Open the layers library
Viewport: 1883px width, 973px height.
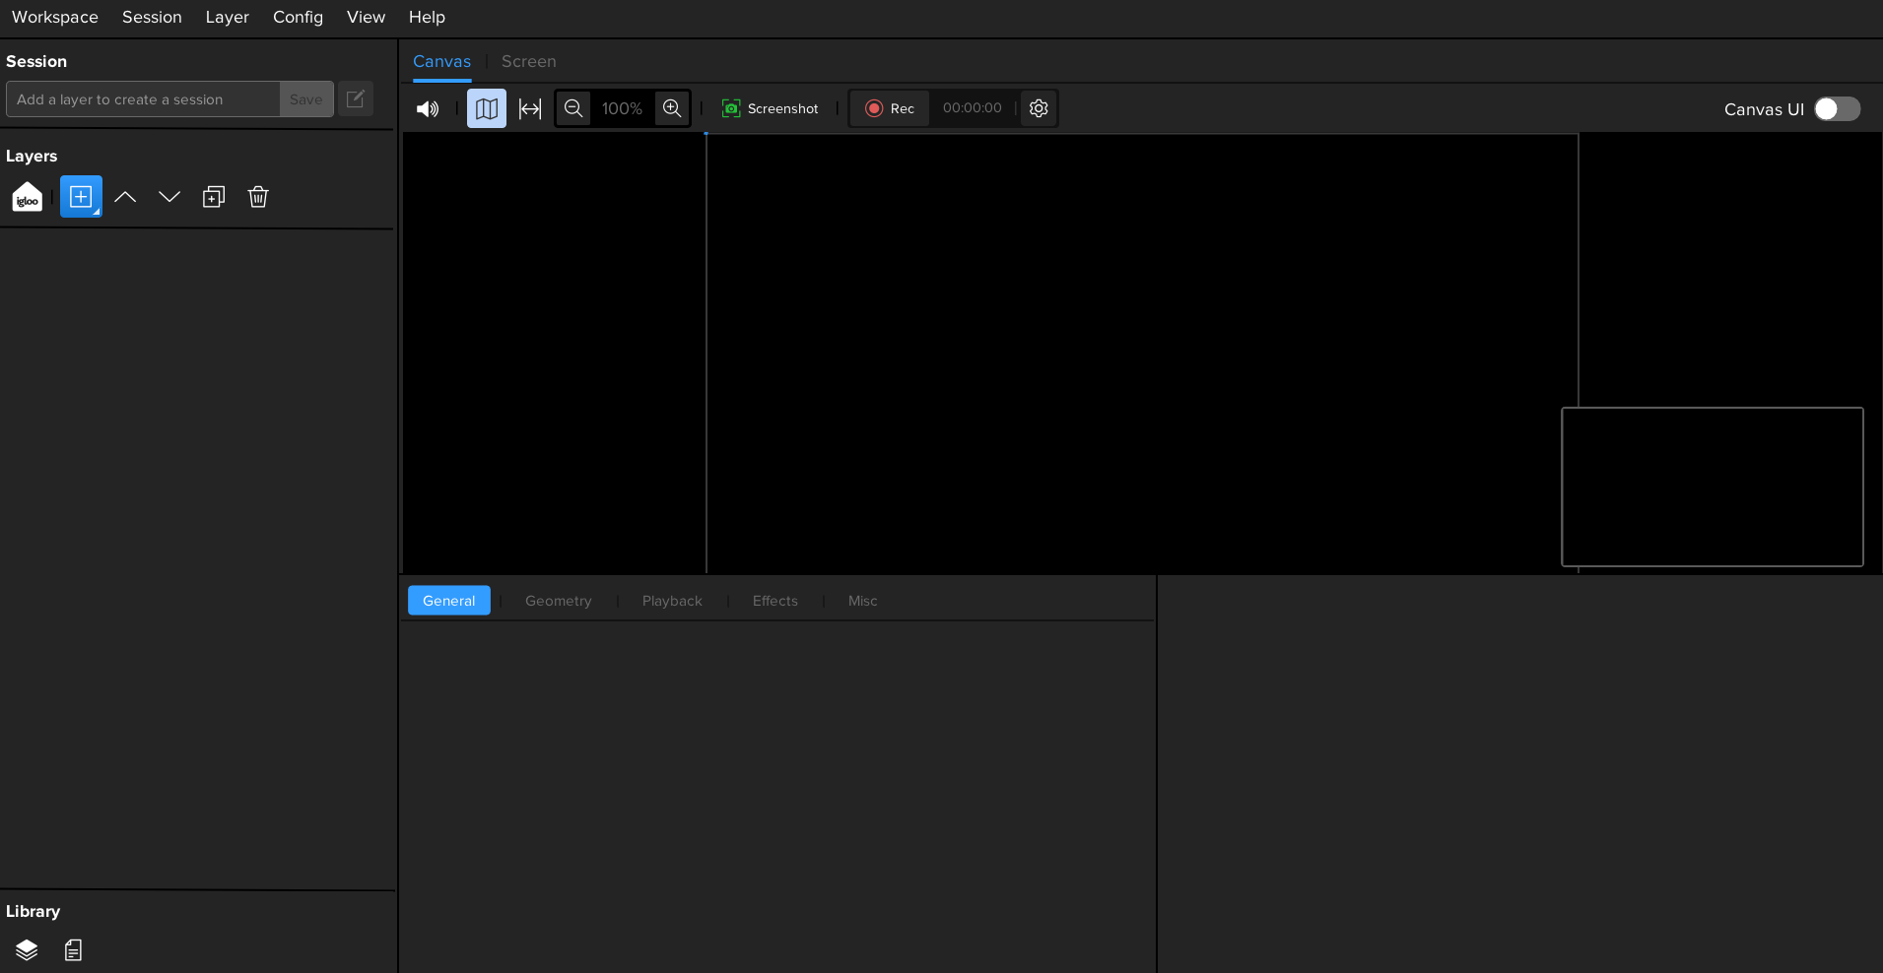point(26,949)
